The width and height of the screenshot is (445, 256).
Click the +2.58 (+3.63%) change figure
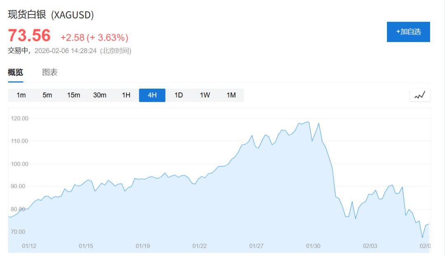(94, 38)
